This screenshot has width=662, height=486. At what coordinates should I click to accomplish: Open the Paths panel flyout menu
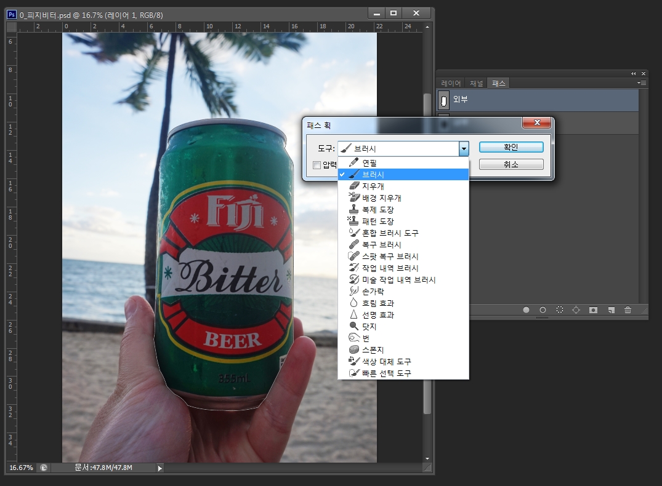point(642,83)
